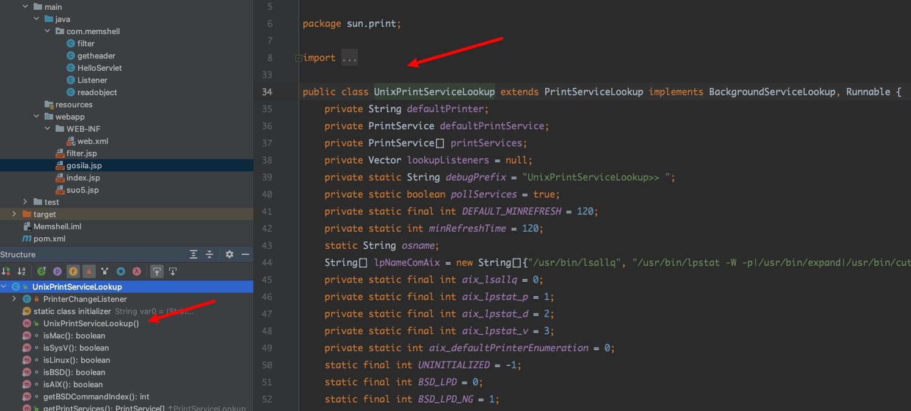The width and height of the screenshot is (911, 411).
Task: Open Structure panel gear settings
Action: pyautogui.click(x=230, y=254)
